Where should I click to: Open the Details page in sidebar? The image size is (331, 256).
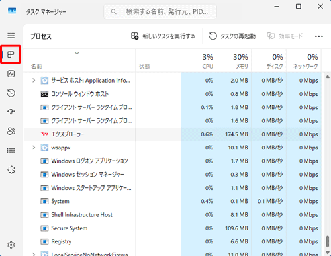coord(11,150)
